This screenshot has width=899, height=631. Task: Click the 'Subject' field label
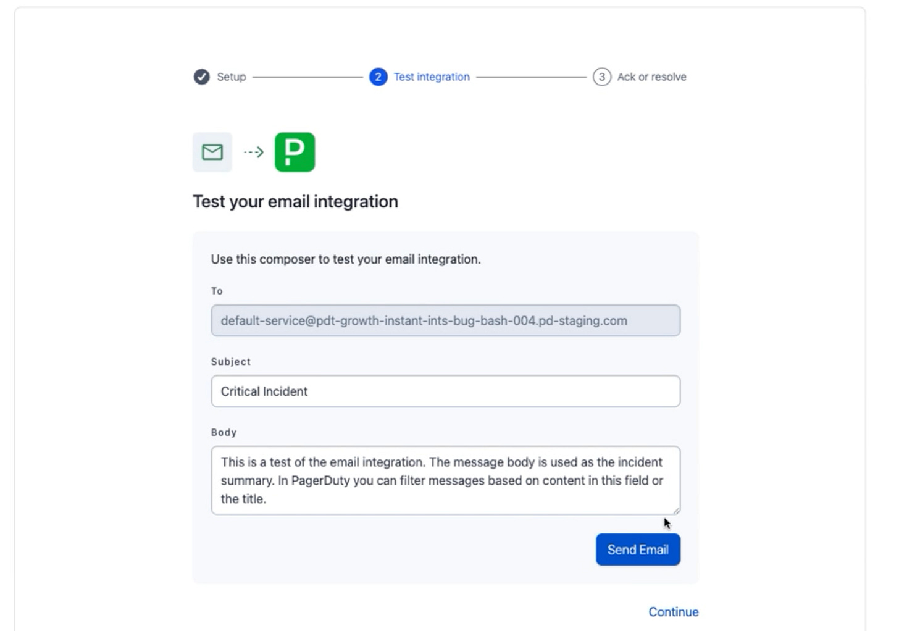(230, 362)
